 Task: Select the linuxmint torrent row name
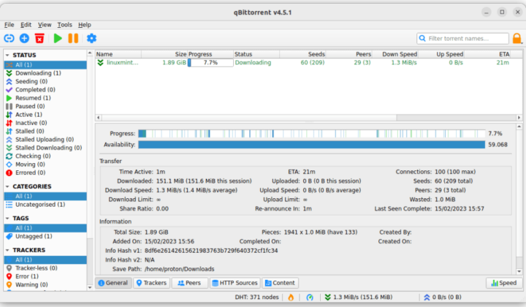[122, 62]
